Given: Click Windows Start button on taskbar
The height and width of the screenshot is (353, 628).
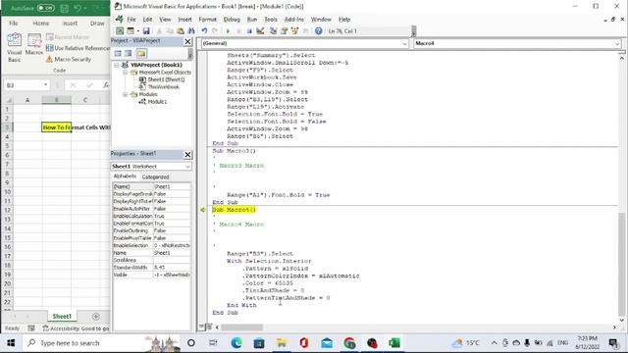Looking at the screenshot, I should (11, 343).
